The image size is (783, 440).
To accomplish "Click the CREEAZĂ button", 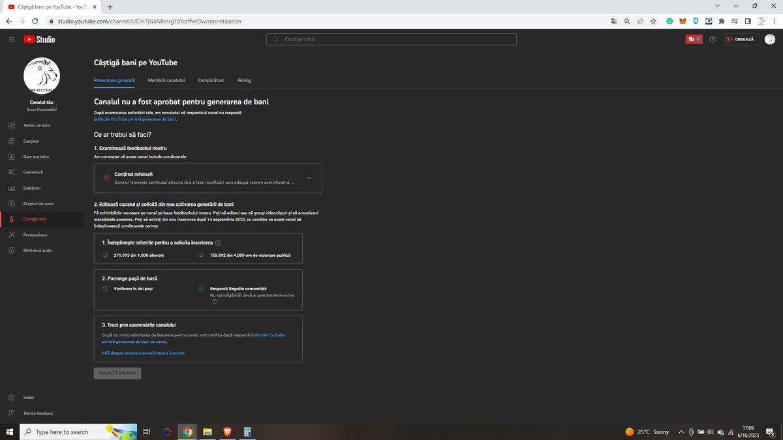I will coord(739,39).
